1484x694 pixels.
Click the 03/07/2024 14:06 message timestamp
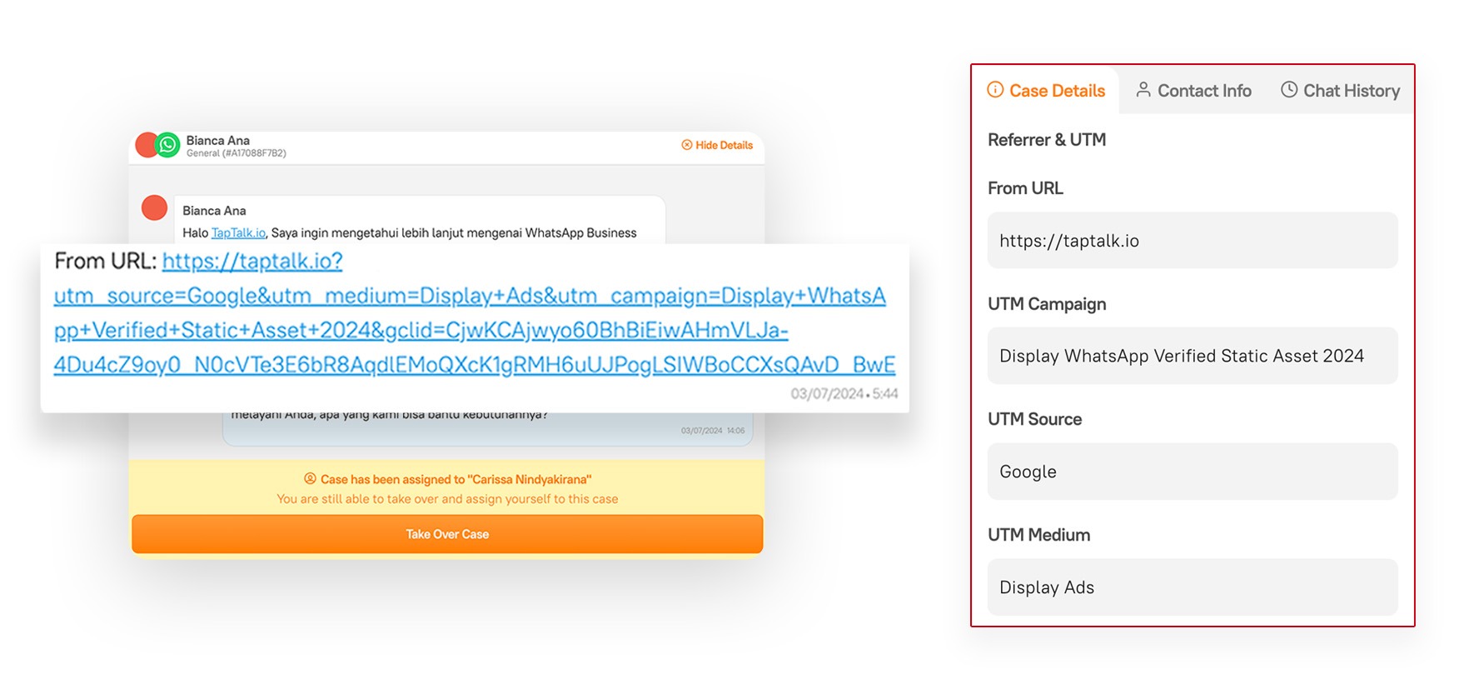pyautogui.click(x=713, y=431)
